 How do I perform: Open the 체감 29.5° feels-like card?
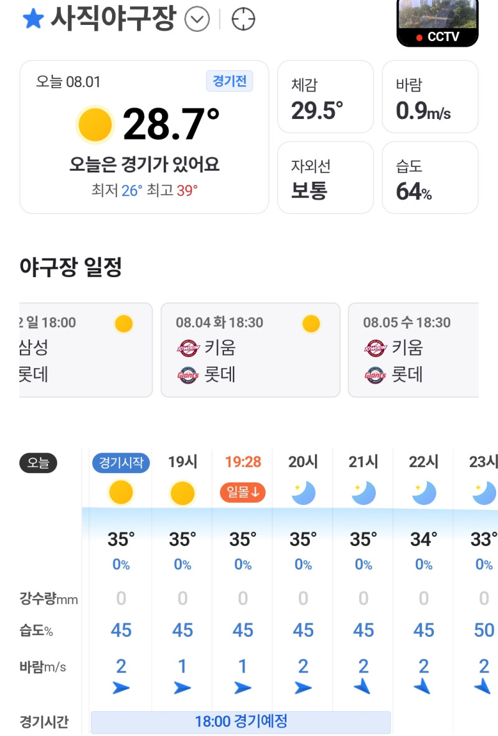click(326, 97)
